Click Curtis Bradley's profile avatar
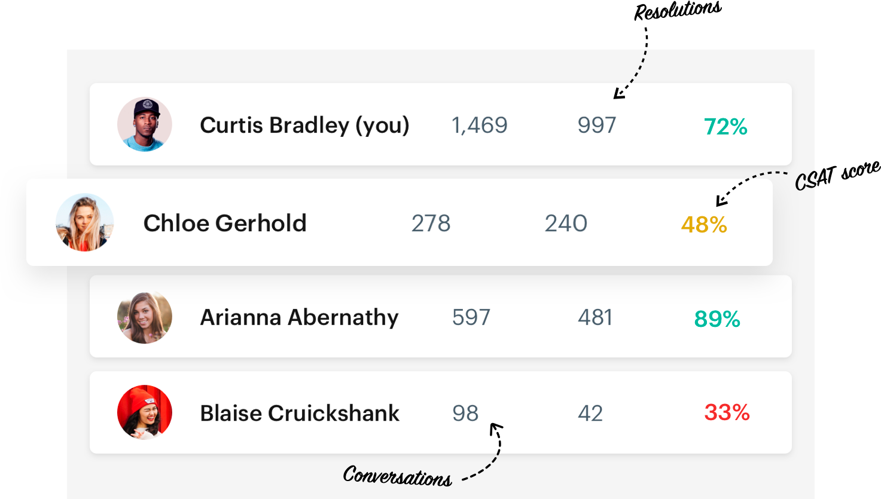Screen dimensions: 881x499 145,124
